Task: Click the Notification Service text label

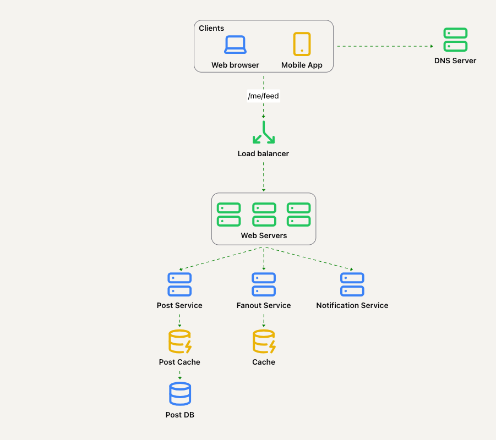Action: click(352, 305)
